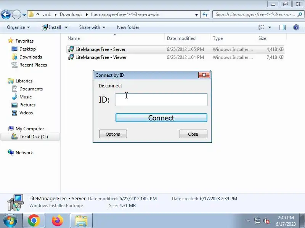Screen dimensions: 305x228
Task: Sort by Name column header
Action: pyautogui.click(x=74, y=38)
